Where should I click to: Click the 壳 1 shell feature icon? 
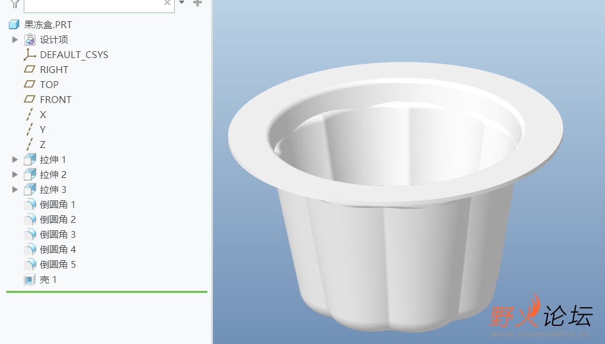point(29,279)
